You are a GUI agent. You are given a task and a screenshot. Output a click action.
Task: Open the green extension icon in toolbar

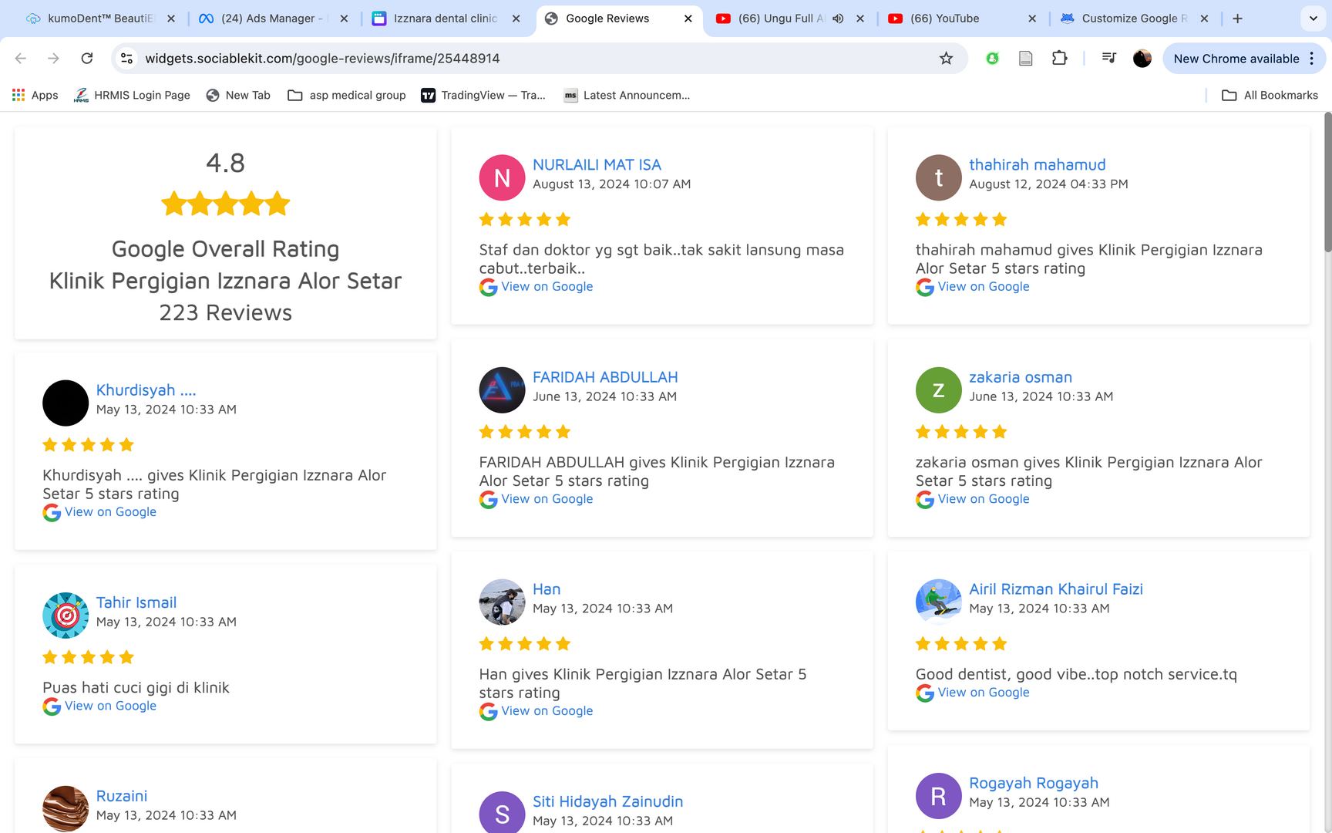point(993,59)
